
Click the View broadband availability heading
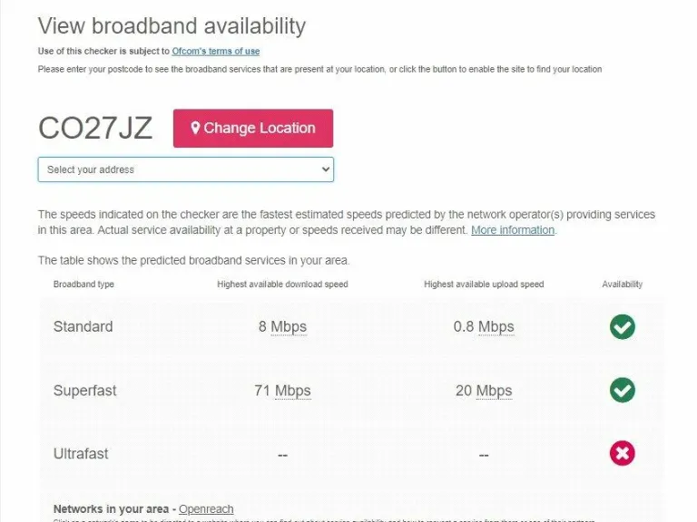click(x=172, y=26)
